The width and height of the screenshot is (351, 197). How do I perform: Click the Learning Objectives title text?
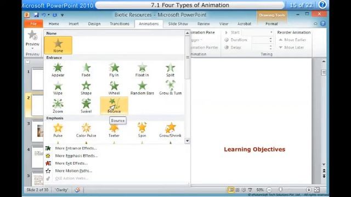pos(254,149)
